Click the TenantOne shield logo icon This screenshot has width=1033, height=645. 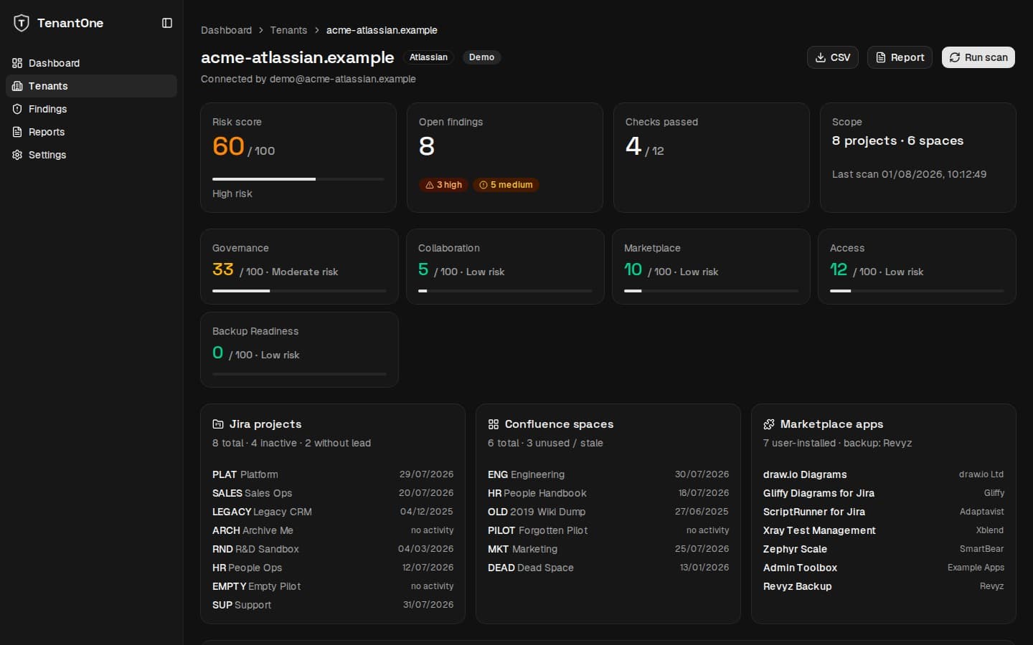click(x=22, y=23)
